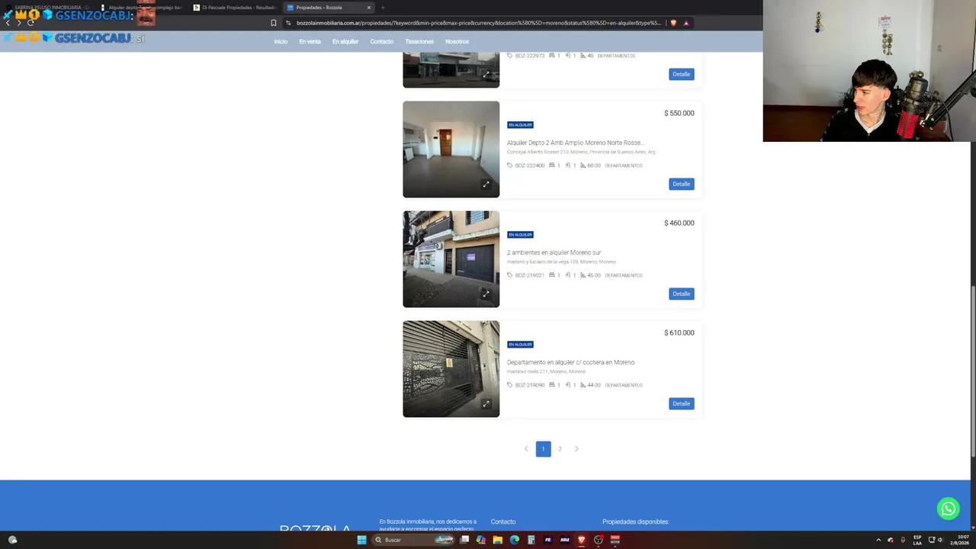Close the Propiedades – Bozzola tab
The height and width of the screenshot is (549, 976).
click(369, 8)
